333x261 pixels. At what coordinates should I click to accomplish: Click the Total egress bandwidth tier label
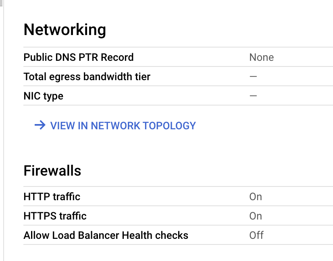[87, 77]
